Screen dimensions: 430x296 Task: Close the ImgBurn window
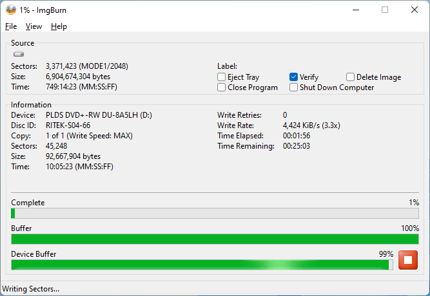click(x=414, y=10)
